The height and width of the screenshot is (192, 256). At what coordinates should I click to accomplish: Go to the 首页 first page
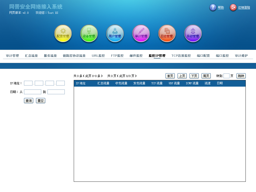170,76
